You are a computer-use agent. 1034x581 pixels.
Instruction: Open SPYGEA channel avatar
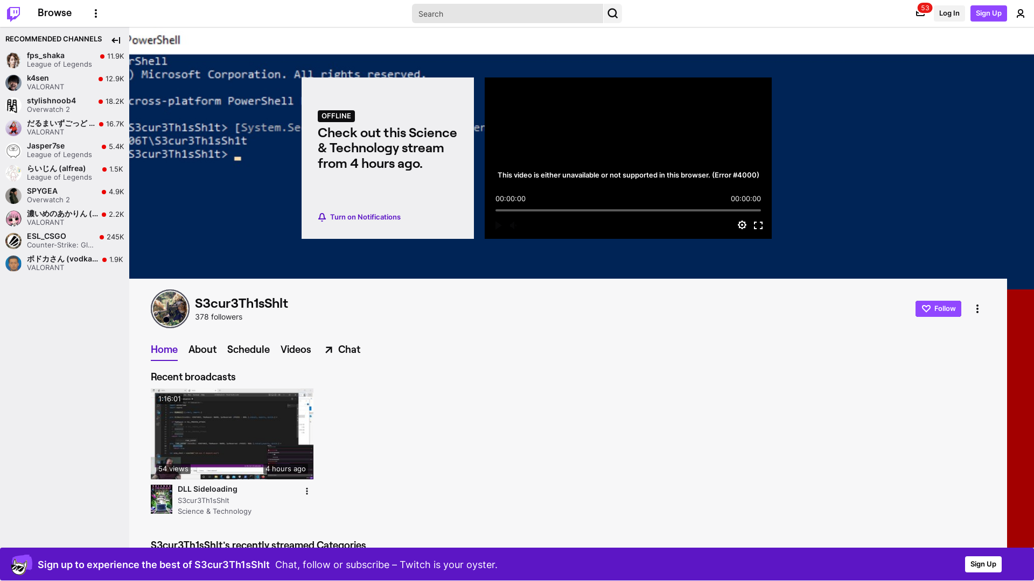tap(13, 195)
